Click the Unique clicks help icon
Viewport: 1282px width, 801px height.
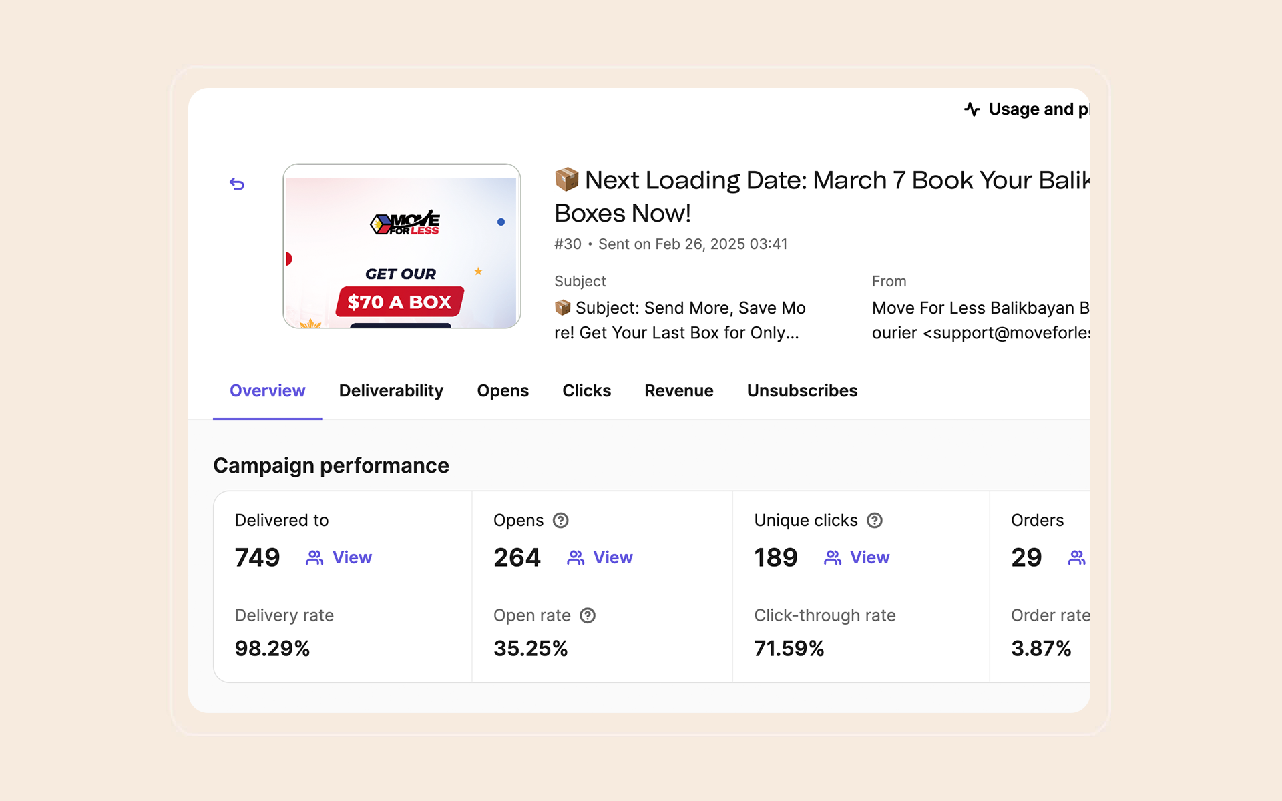(x=875, y=520)
